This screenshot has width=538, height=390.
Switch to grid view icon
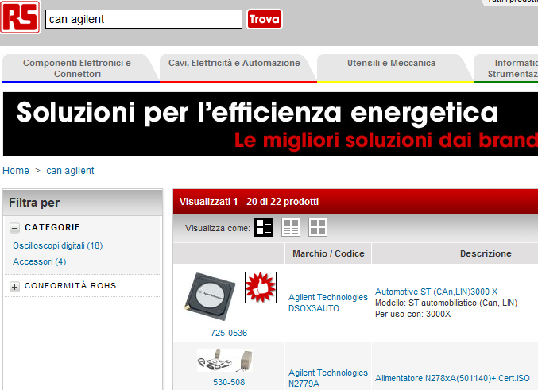click(318, 227)
